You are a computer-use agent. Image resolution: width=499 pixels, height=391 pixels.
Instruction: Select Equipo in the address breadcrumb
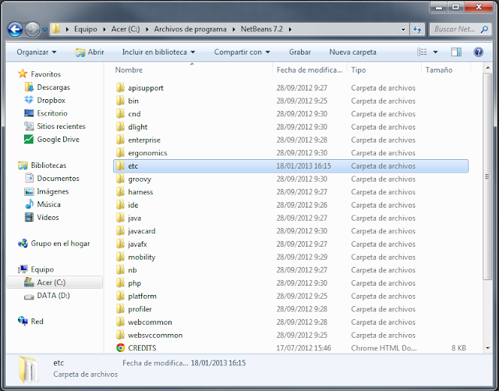(x=86, y=30)
